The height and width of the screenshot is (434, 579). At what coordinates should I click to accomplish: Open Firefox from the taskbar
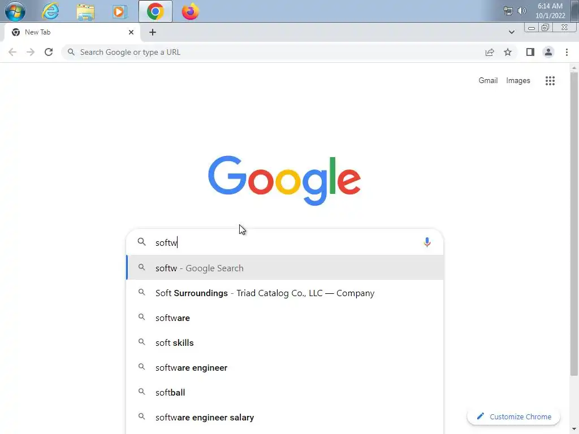(190, 11)
